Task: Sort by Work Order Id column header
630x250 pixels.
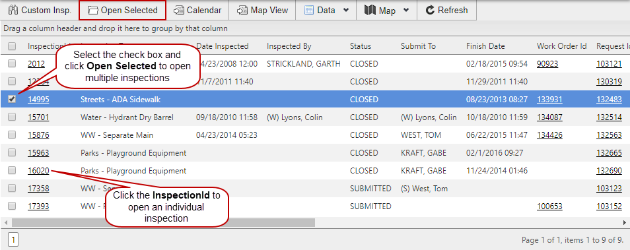Action: point(562,46)
